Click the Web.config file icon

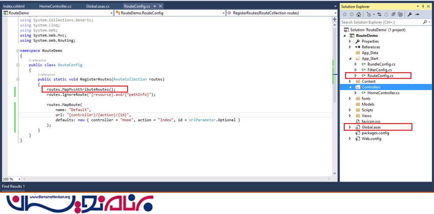point(357,138)
